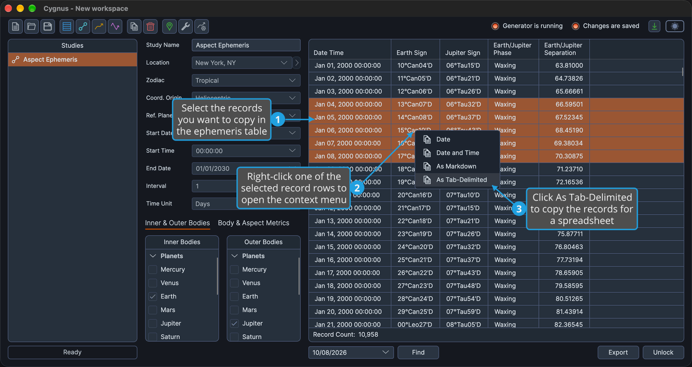Click the Date Time column header
692x367 pixels.
(x=350, y=49)
